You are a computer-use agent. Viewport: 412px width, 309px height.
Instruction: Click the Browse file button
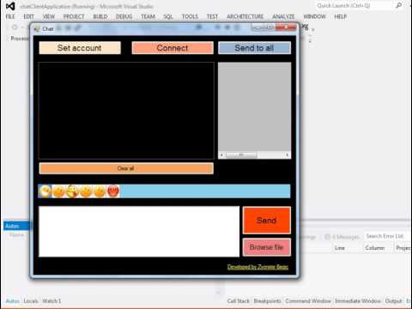(267, 247)
